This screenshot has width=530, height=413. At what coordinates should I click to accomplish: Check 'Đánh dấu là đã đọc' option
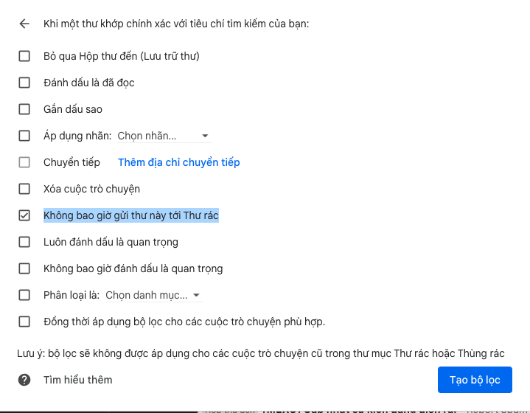[24, 83]
